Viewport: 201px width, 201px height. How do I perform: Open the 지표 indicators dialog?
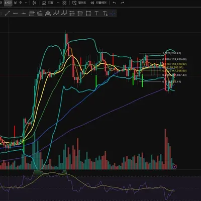(x=48, y=3)
